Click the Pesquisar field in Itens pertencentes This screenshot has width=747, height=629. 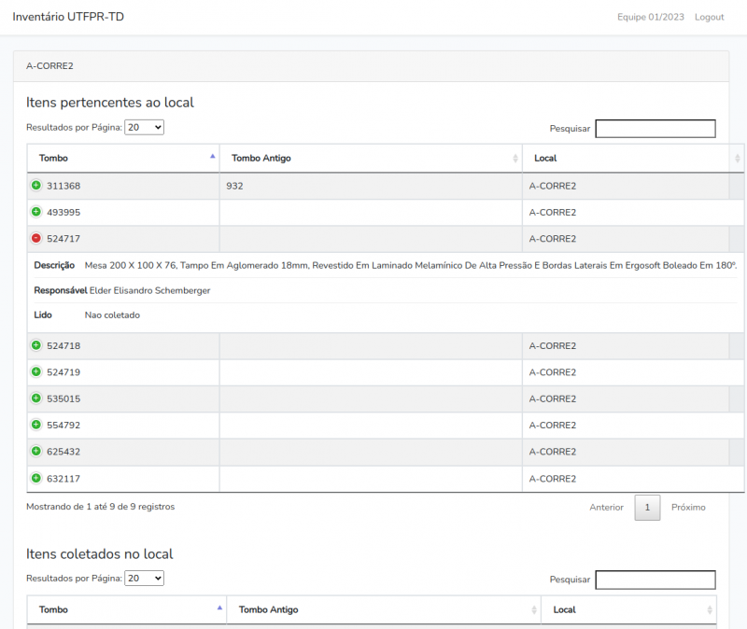[x=655, y=129]
